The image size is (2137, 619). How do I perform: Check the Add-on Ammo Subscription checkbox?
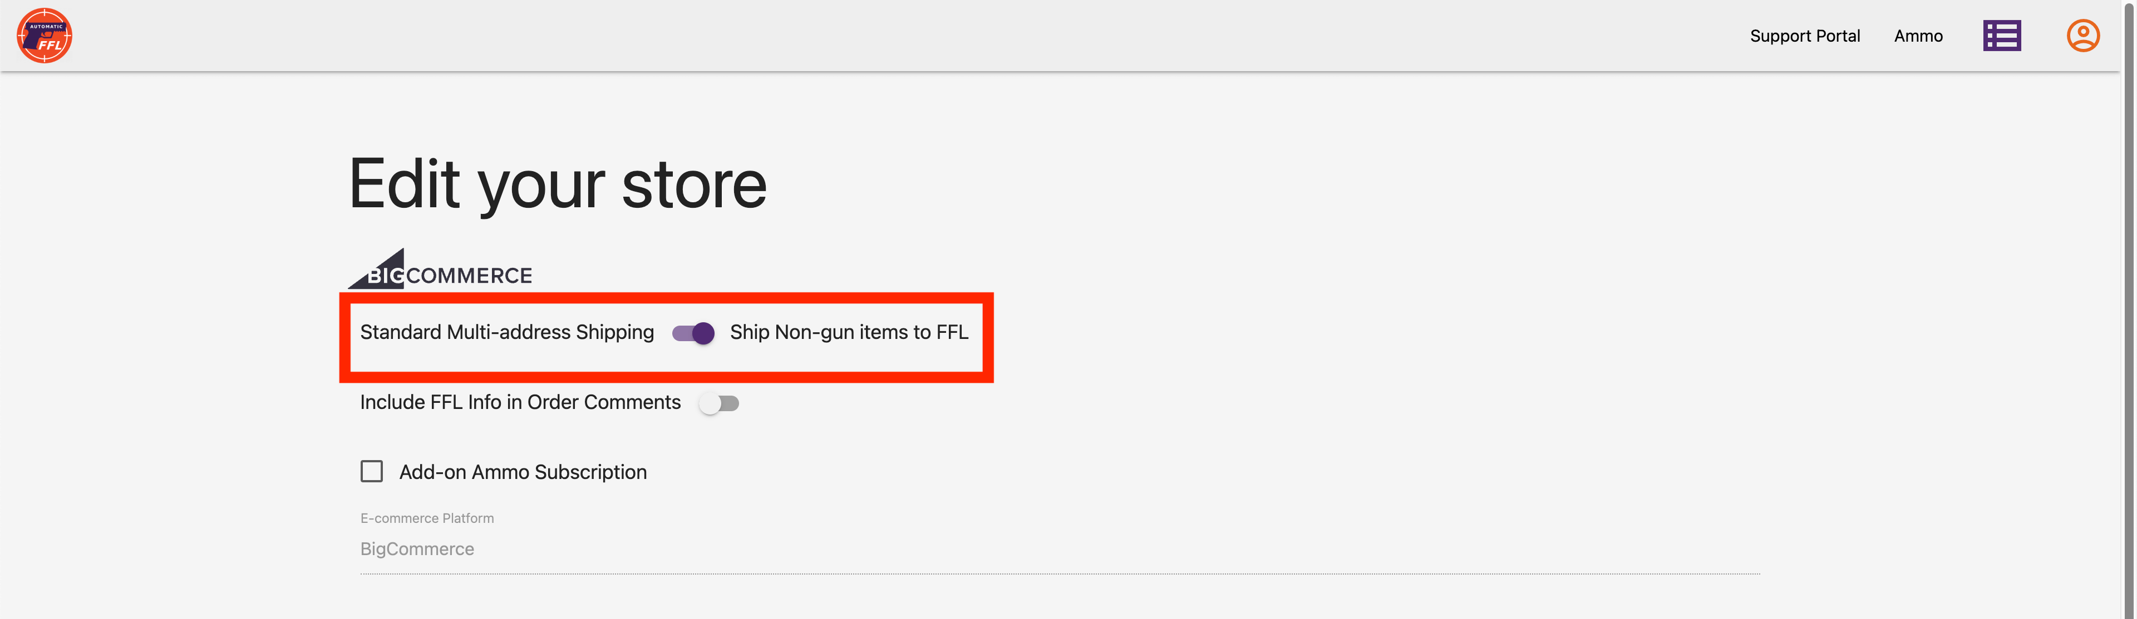point(372,472)
